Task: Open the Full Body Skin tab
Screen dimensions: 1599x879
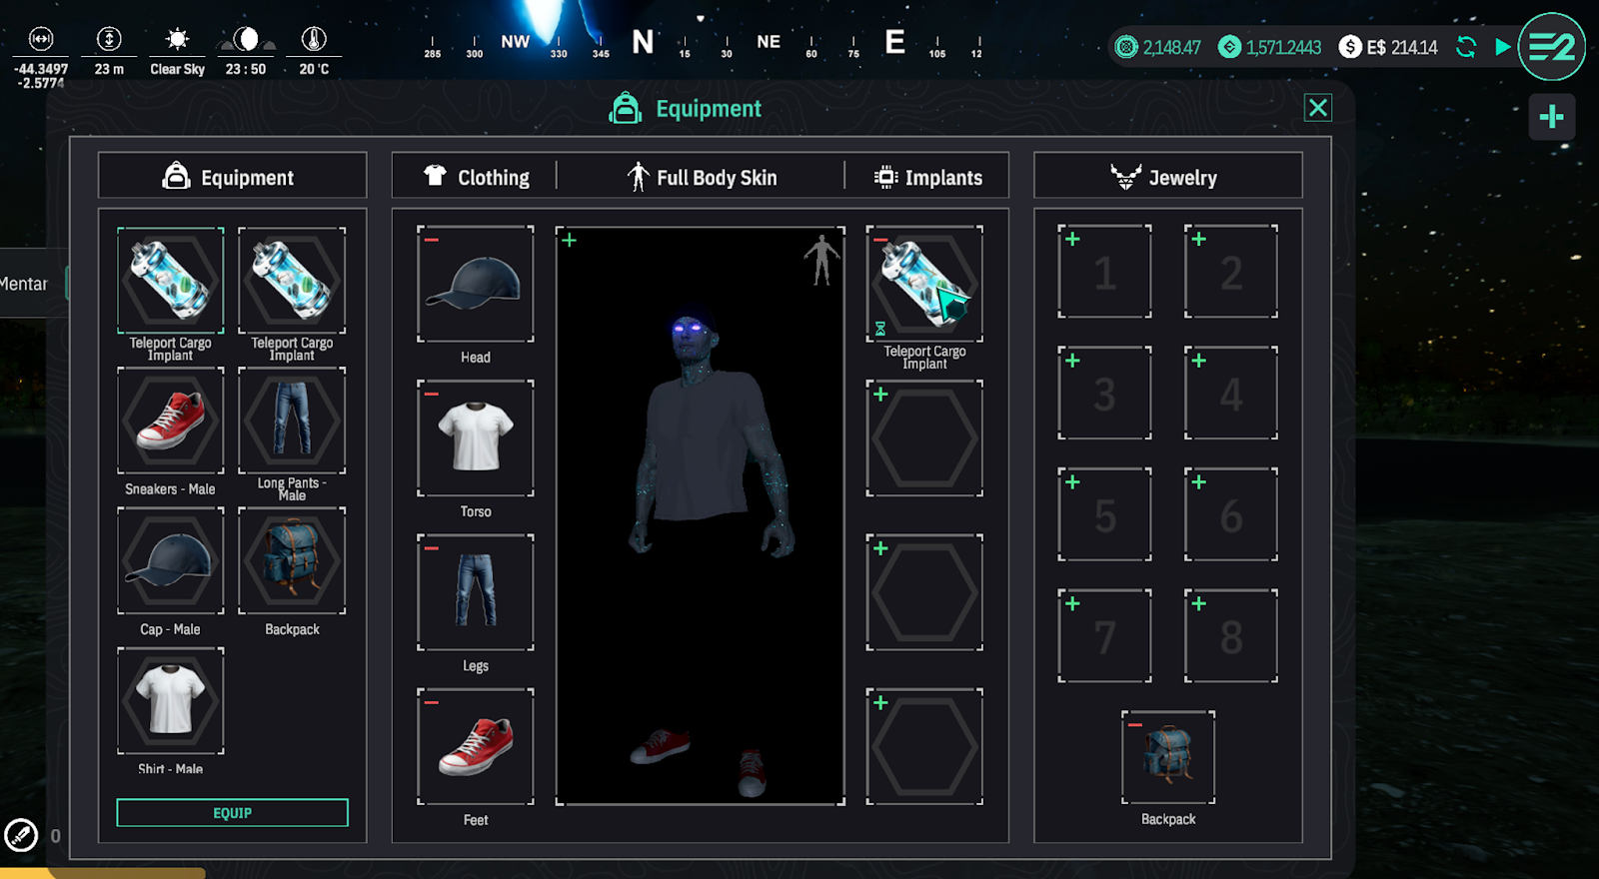Action: [x=702, y=178]
